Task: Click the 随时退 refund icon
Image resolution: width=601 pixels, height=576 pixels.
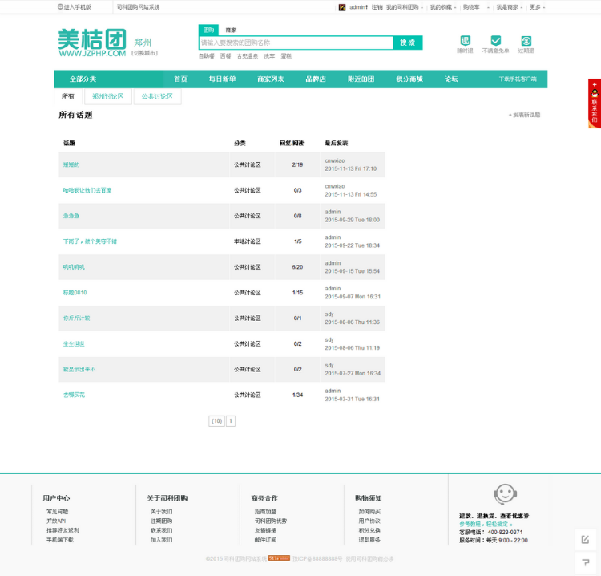Action: pyautogui.click(x=465, y=40)
